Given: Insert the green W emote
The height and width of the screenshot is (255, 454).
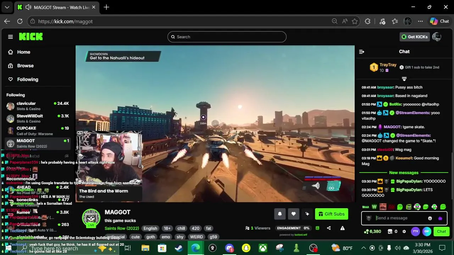Looking at the screenshot, I should tap(374, 207).
